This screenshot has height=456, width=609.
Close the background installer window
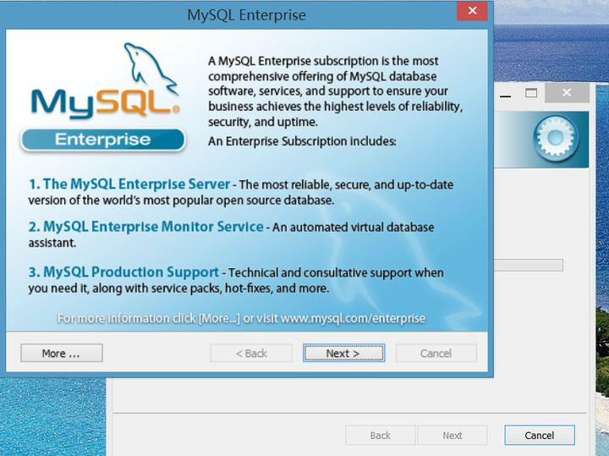[567, 93]
